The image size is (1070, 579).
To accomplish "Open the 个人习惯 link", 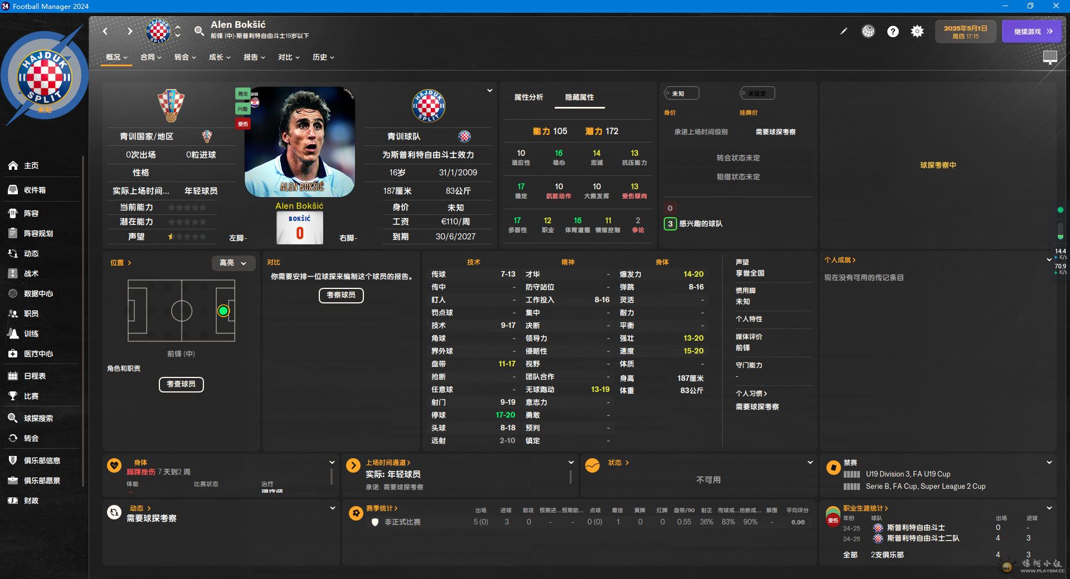I will pos(751,394).
